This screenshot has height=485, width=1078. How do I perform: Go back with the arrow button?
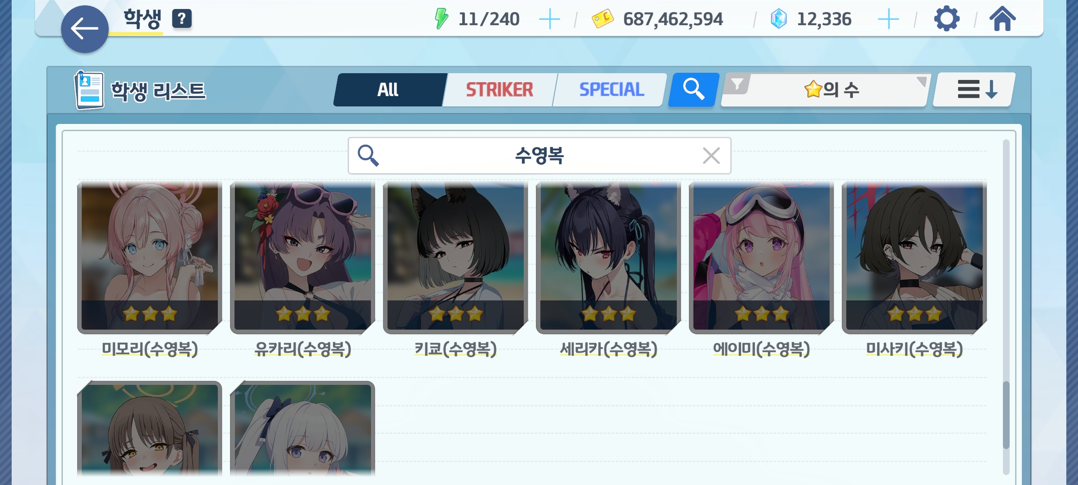pyautogui.click(x=84, y=29)
